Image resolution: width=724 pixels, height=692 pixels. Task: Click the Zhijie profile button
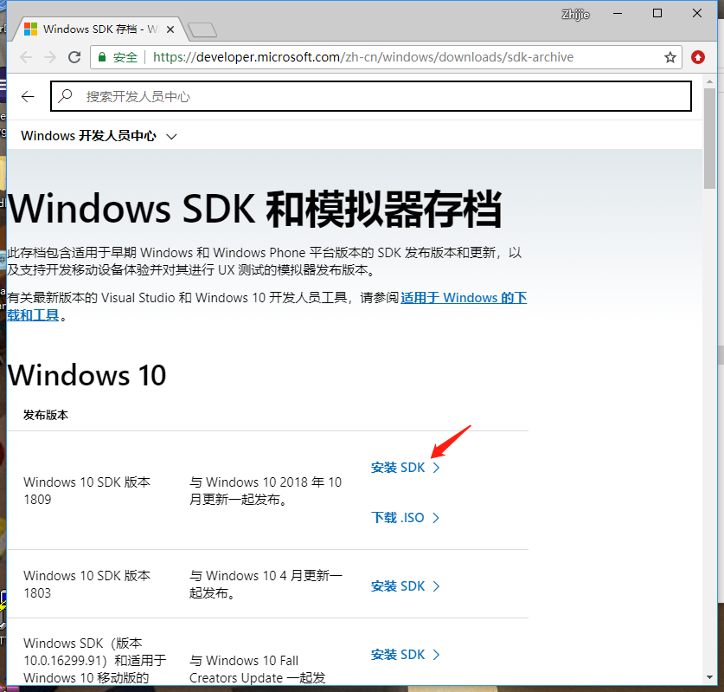click(x=575, y=15)
